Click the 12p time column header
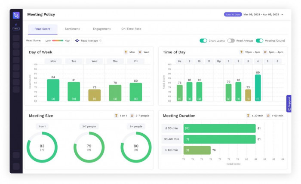The width and height of the screenshot is (301, 184). (218, 61)
